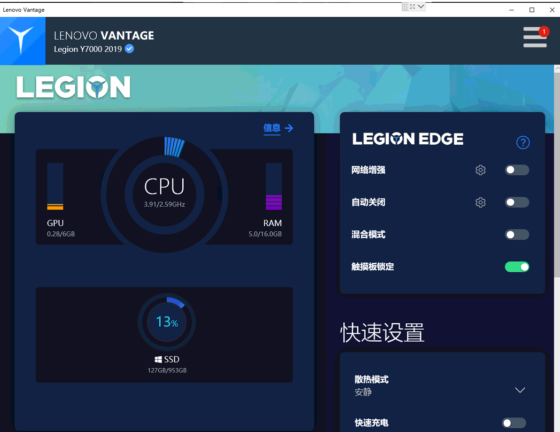Enable the 网络增强 toggle
The height and width of the screenshot is (432, 560).
coord(517,170)
